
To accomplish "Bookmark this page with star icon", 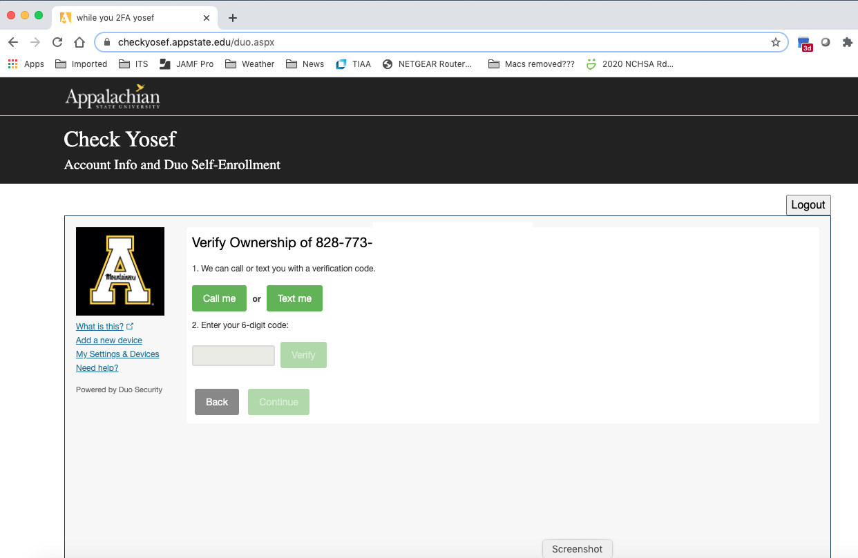I will tap(776, 42).
